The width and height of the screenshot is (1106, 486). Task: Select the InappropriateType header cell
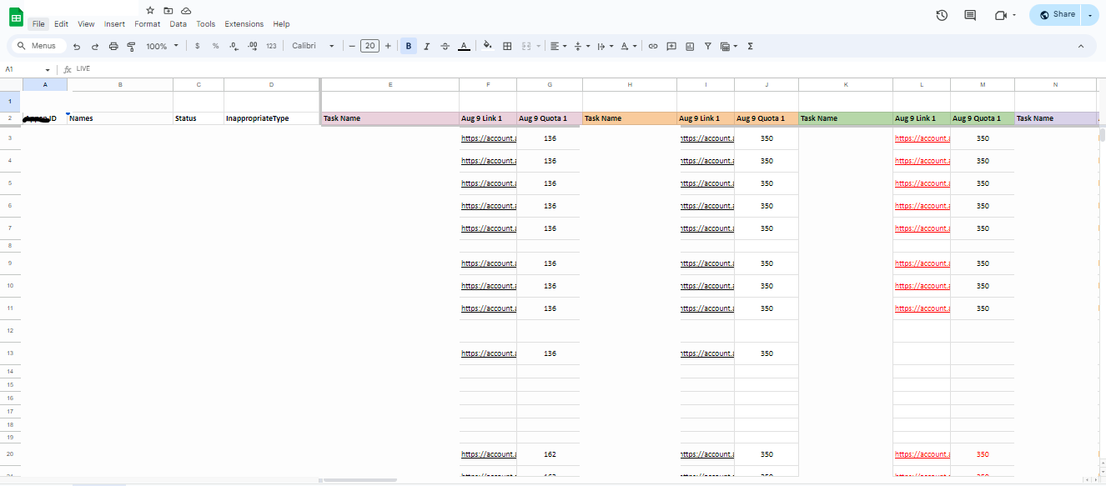(272, 118)
